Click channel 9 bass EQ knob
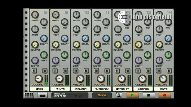The height and width of the screenshot is (107, 191). pos(56,15)
